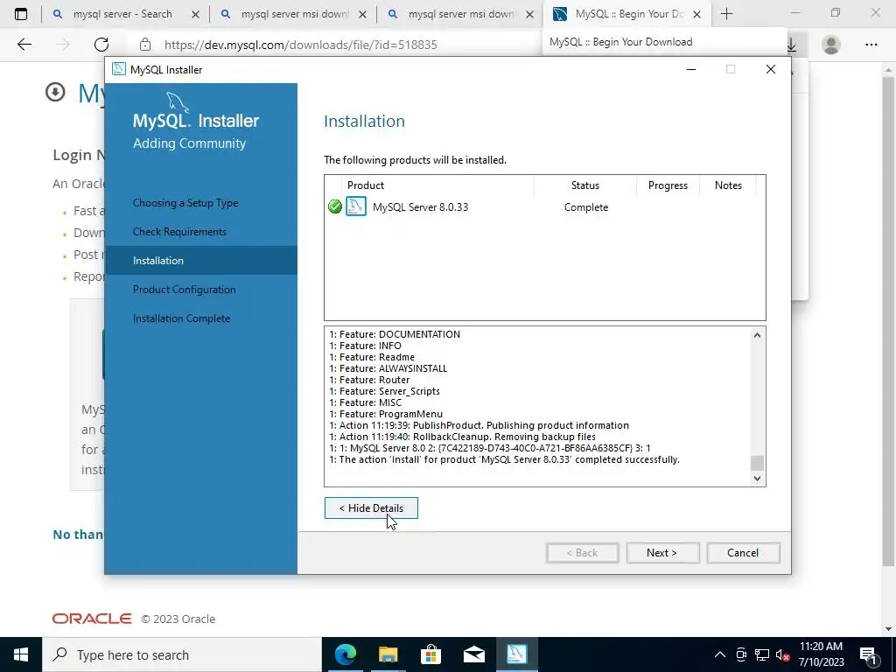
Task: Close the second 'mysql server msi' tab
Action: (362, 14)
